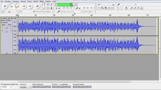Click the Posizione audio time field
This screenshot has height=90, width=161.
82,87
